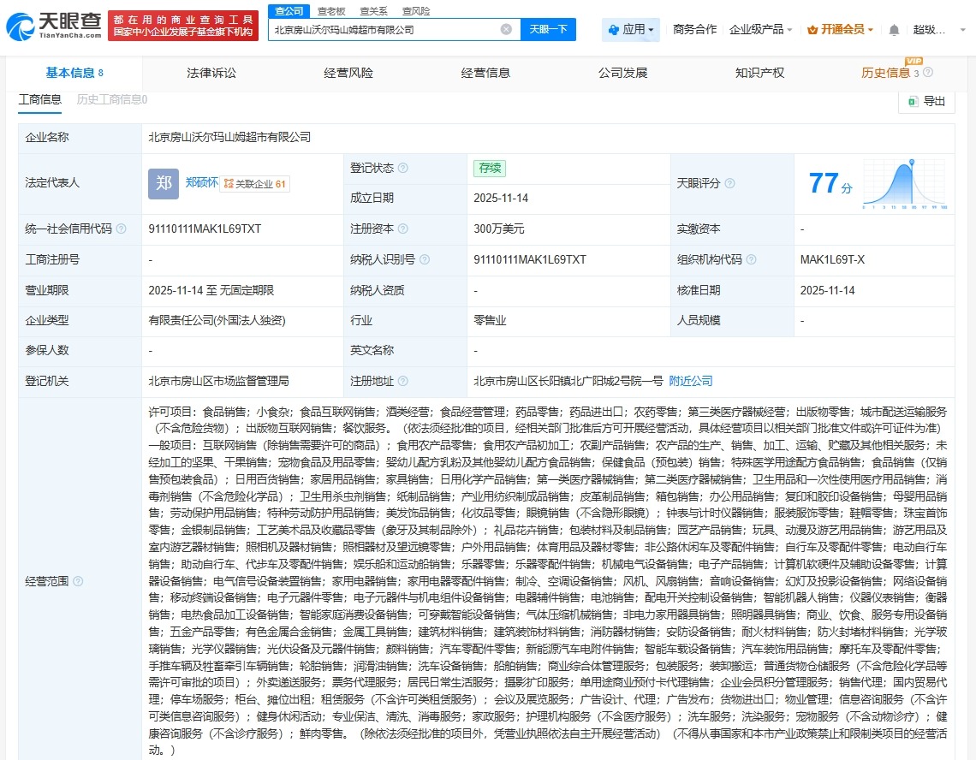Open the 附近公司 link
Viewport: 976px width, 760px height.
(690, 381)
